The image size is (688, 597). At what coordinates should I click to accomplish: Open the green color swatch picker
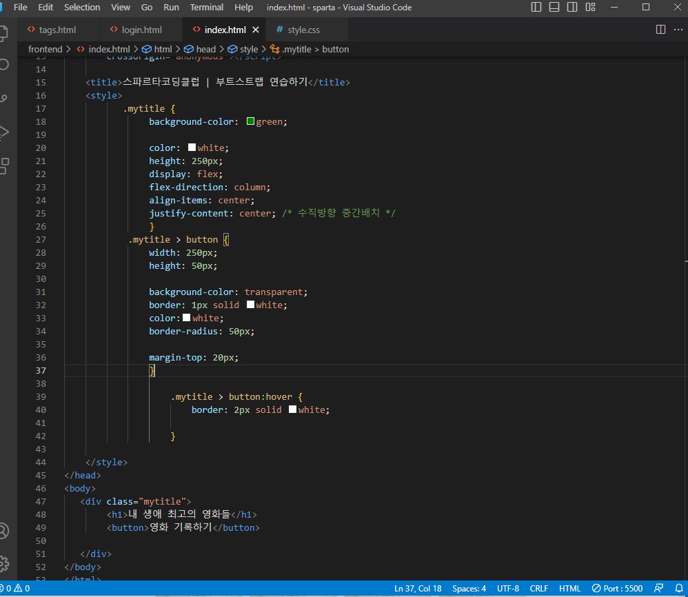tap(250, 121)
